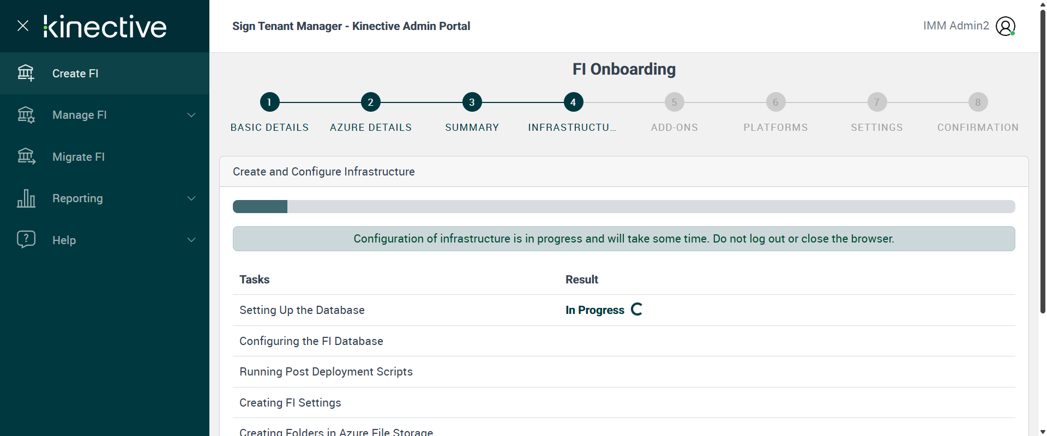The width and height of the screenshot is (1047, 436).
Task: Jump to step 2 Azure Details
Action: 371,102
